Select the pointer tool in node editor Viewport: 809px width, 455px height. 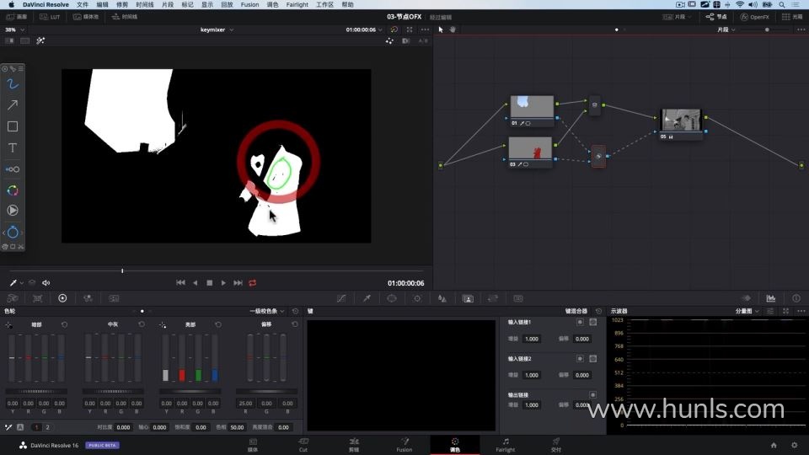pyautogui.click(x=441, y=29)
